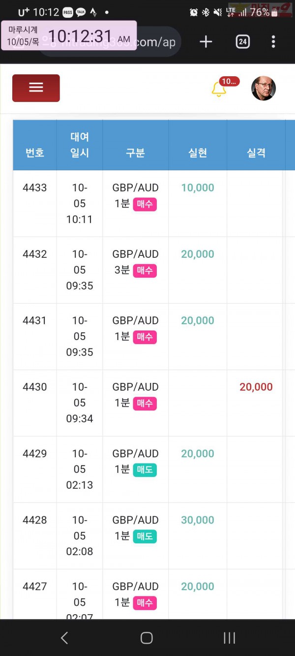Show the open tabs counter labeled 24
This screenshot has height=656, width=295.
242,42
